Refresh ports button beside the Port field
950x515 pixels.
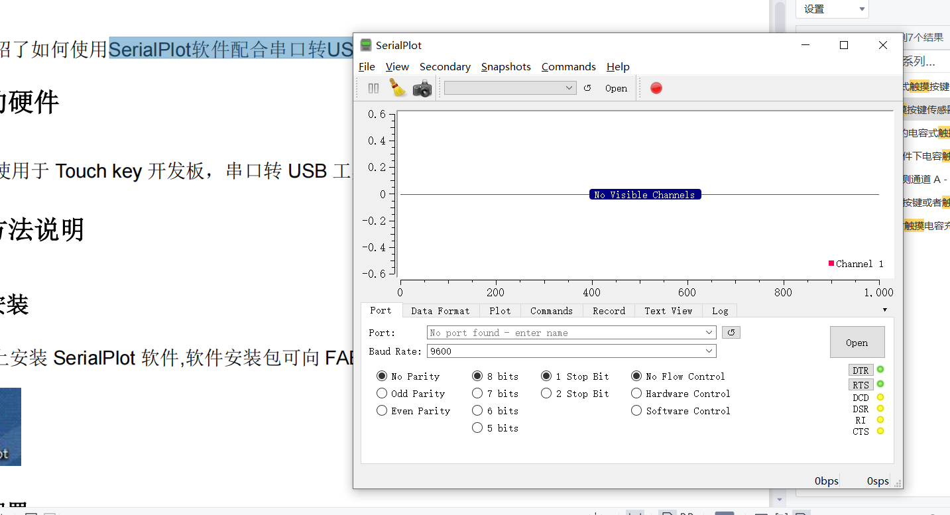(731, 333)
